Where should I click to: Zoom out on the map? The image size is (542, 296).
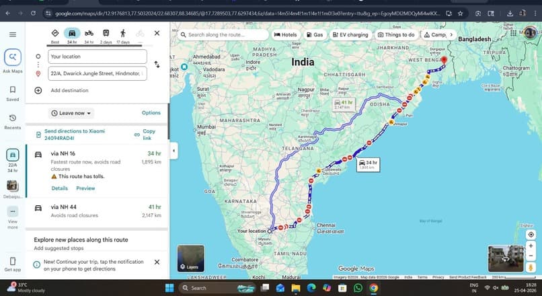click(x=531, y=256)
